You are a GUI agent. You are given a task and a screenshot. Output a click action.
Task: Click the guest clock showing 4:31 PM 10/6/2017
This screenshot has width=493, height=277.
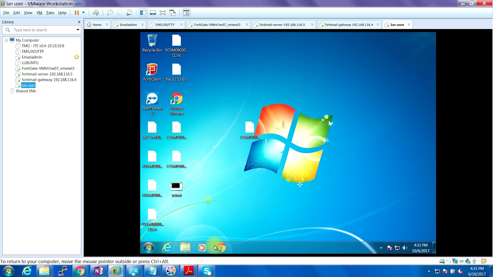pyautogui.click(x=421, y=248)
